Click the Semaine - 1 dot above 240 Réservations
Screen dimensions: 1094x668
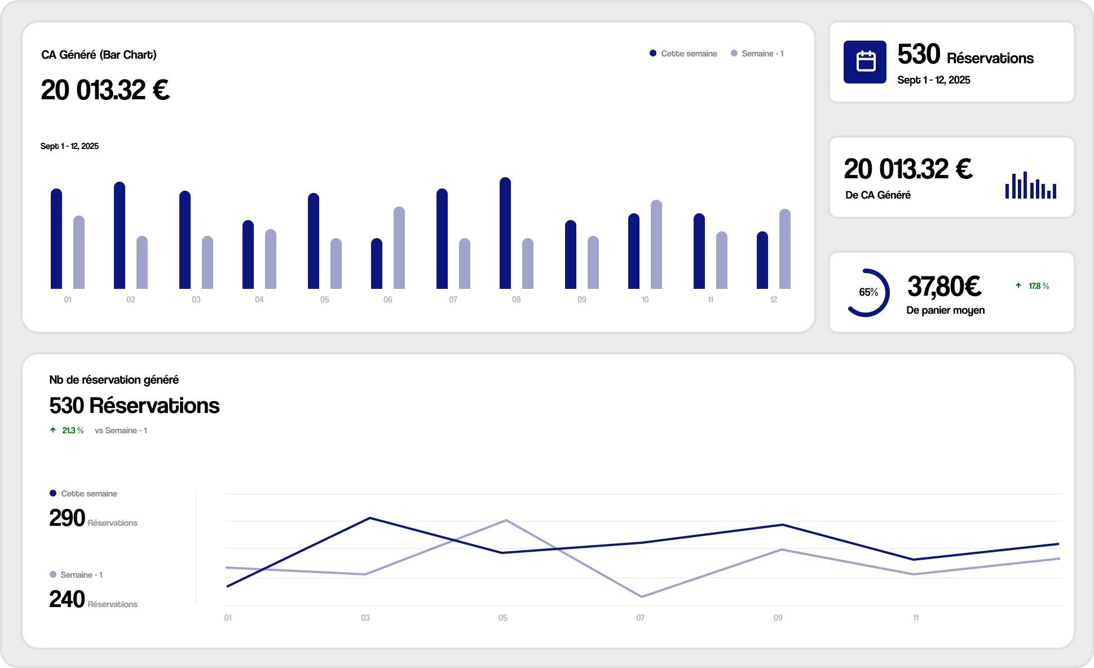tap(53, 574)
